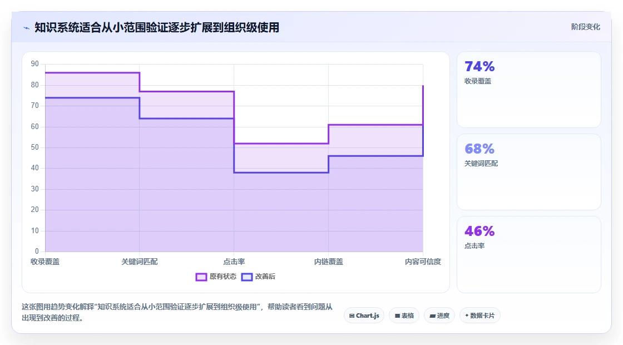Click the chart description paragraph starting 这张图用趋势变化

coord(177,312)
